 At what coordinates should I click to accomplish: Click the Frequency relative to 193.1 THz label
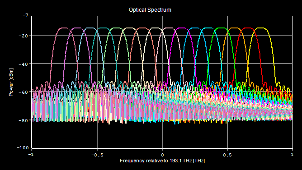(162, 161)
